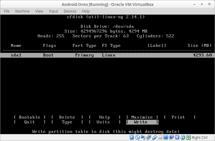
Task: Click the shared folders status icon
Action: point(160,137)
